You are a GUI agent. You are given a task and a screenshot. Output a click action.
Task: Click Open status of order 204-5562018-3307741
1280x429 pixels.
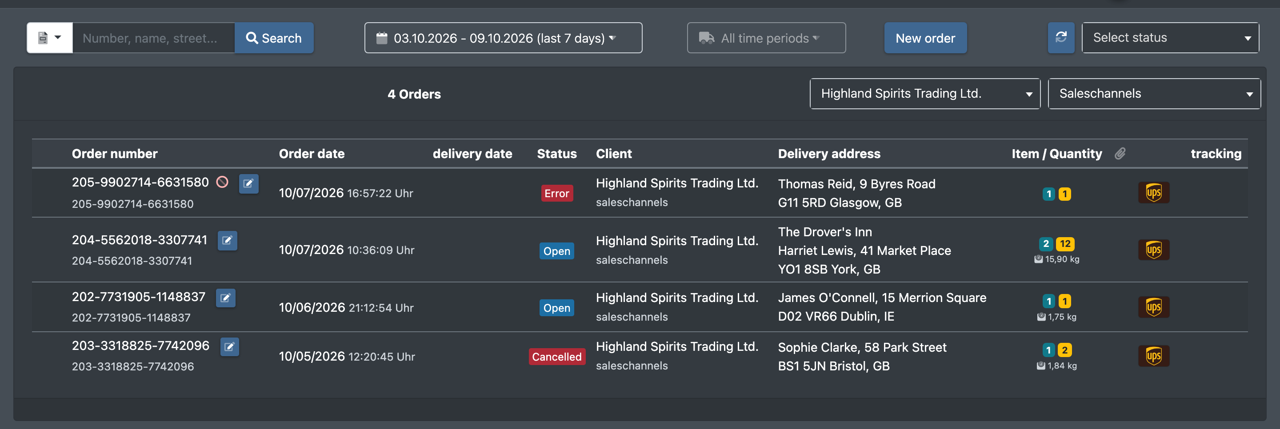point(556,251)
